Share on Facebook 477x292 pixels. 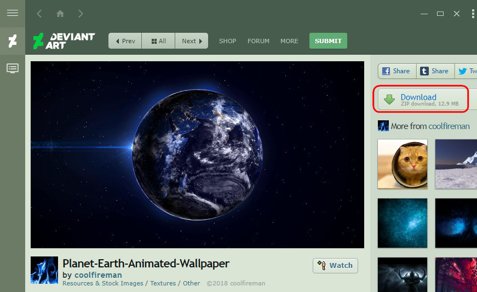(397, 71)
